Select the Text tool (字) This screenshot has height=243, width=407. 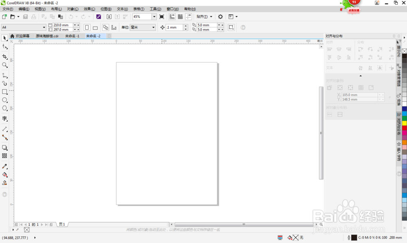pyautogui.click(x=4, y=118)
